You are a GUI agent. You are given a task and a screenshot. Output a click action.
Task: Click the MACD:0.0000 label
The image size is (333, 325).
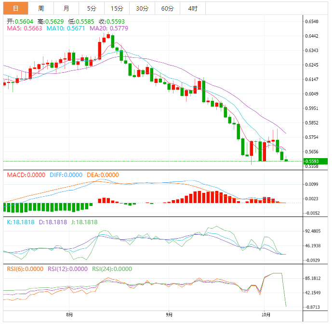coord(26,175)
